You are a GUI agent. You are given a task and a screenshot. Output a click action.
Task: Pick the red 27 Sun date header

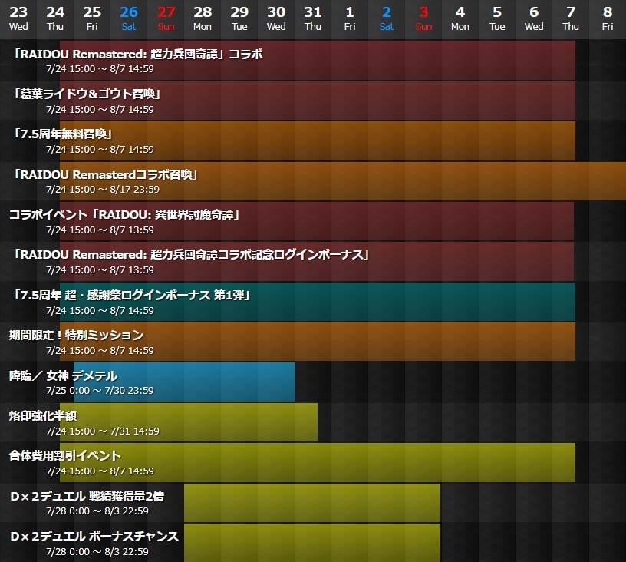[x=166, y=19]
